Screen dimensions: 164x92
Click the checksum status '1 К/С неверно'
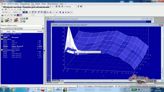pyautogui.click(x=98, y=86)
